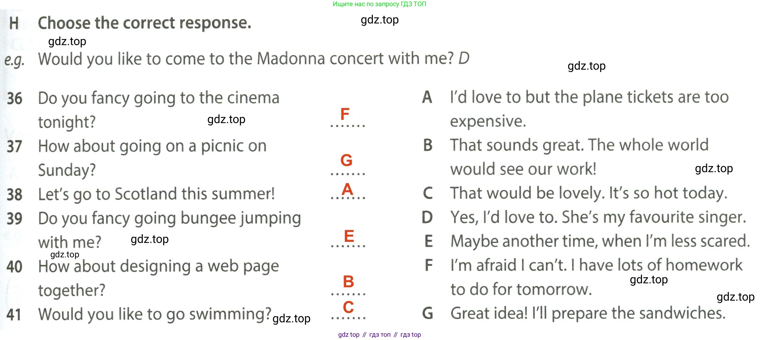Screen dimensions: 760x340
Task: Click the 'Choose the correct response.' heading
Action: pos(144,23)
